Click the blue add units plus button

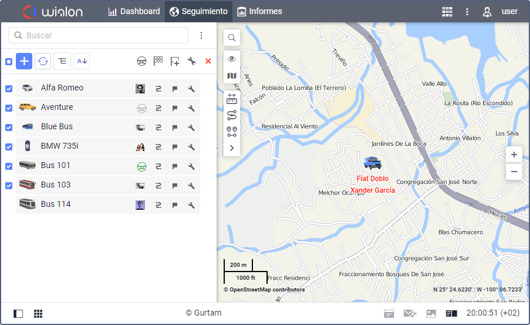click(x=24, y=61)
